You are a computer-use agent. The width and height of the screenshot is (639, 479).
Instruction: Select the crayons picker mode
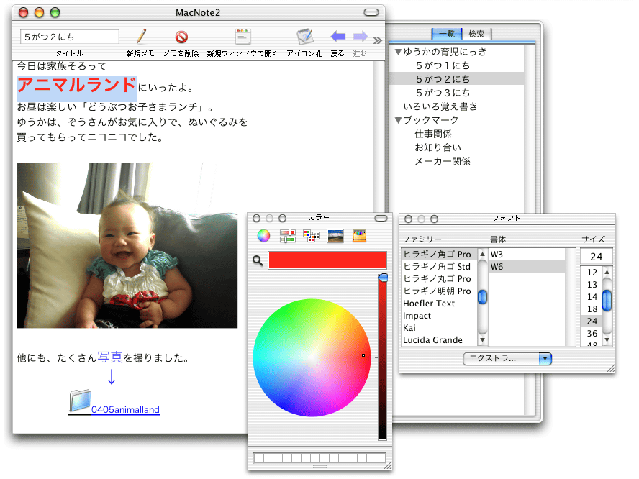coord(359,235)
